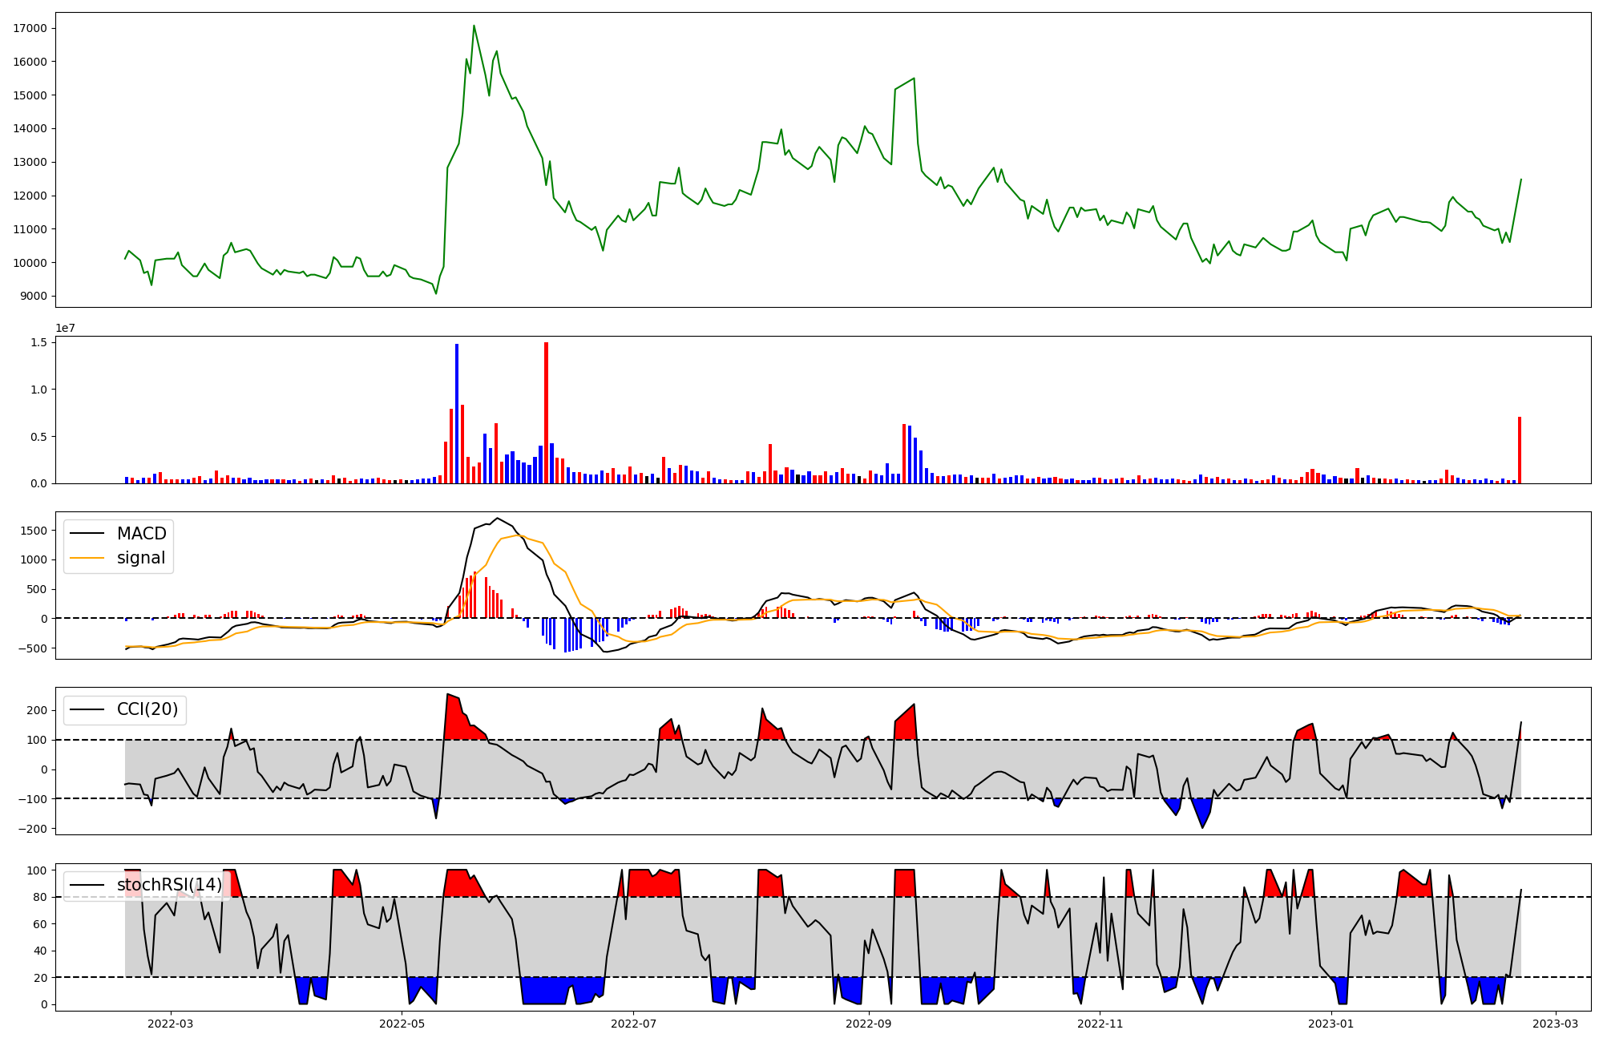This screenshot has width=1603, height=1042.
Task: Click the tallest blue volume bar
Action: (x=457, y=414)
